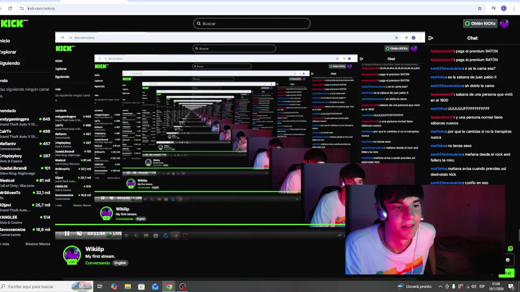
Task: Switch to Google Chrome on the taskbar
Action: click(169, 287)
